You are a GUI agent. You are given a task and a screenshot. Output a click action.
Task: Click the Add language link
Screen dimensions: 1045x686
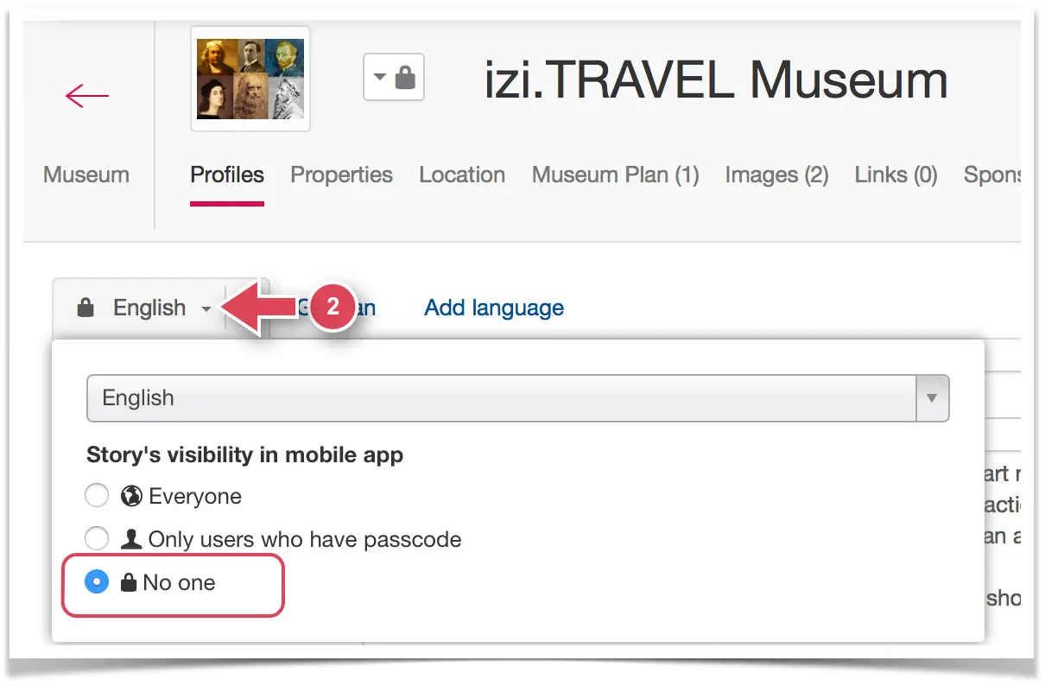[494, 308]
